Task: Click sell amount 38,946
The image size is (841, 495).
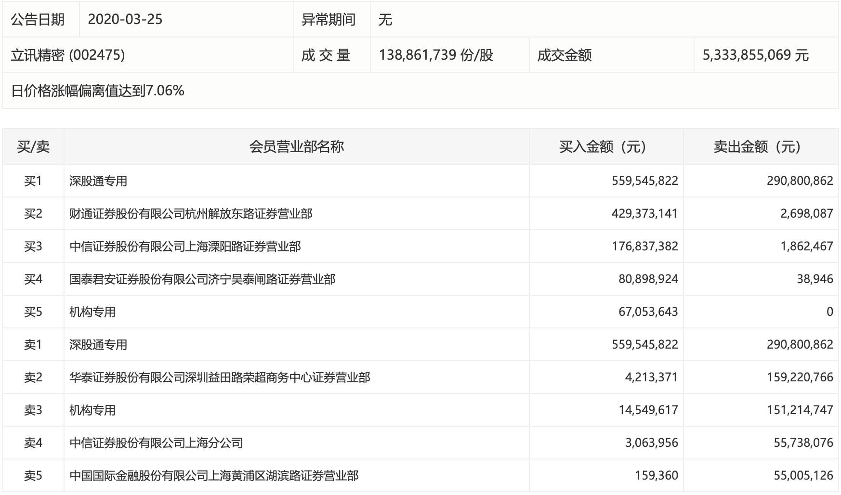Action: [815, 279]
